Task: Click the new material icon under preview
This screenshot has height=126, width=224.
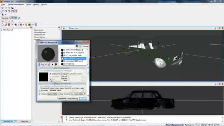Action: click(39, 64)
